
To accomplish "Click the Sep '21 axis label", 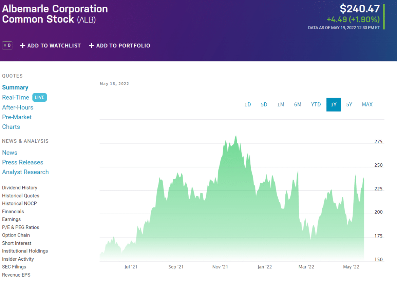I will 176,267.
